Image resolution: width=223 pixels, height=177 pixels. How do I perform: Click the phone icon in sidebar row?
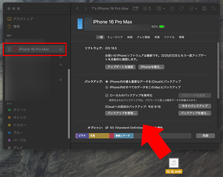pos(9,49)
